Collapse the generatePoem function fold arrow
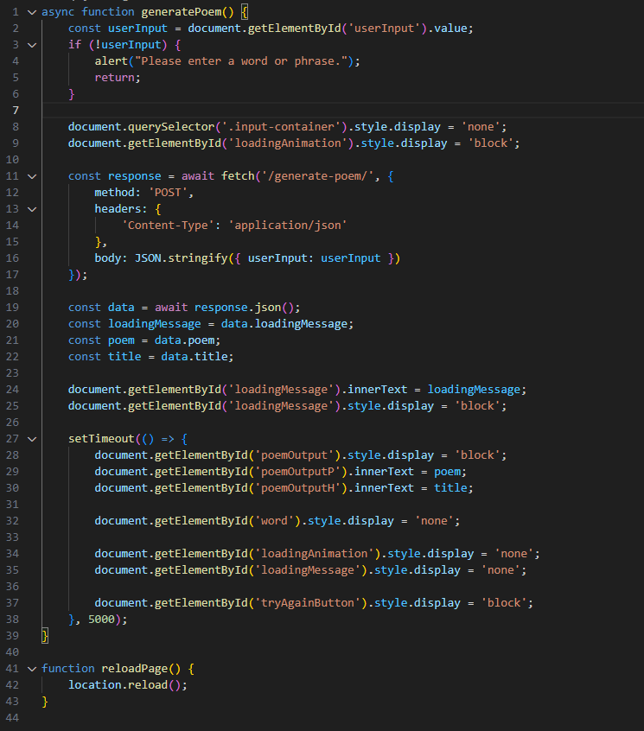Image resolution: width=644 pixels, height=731 pixels. coord(32,12)
